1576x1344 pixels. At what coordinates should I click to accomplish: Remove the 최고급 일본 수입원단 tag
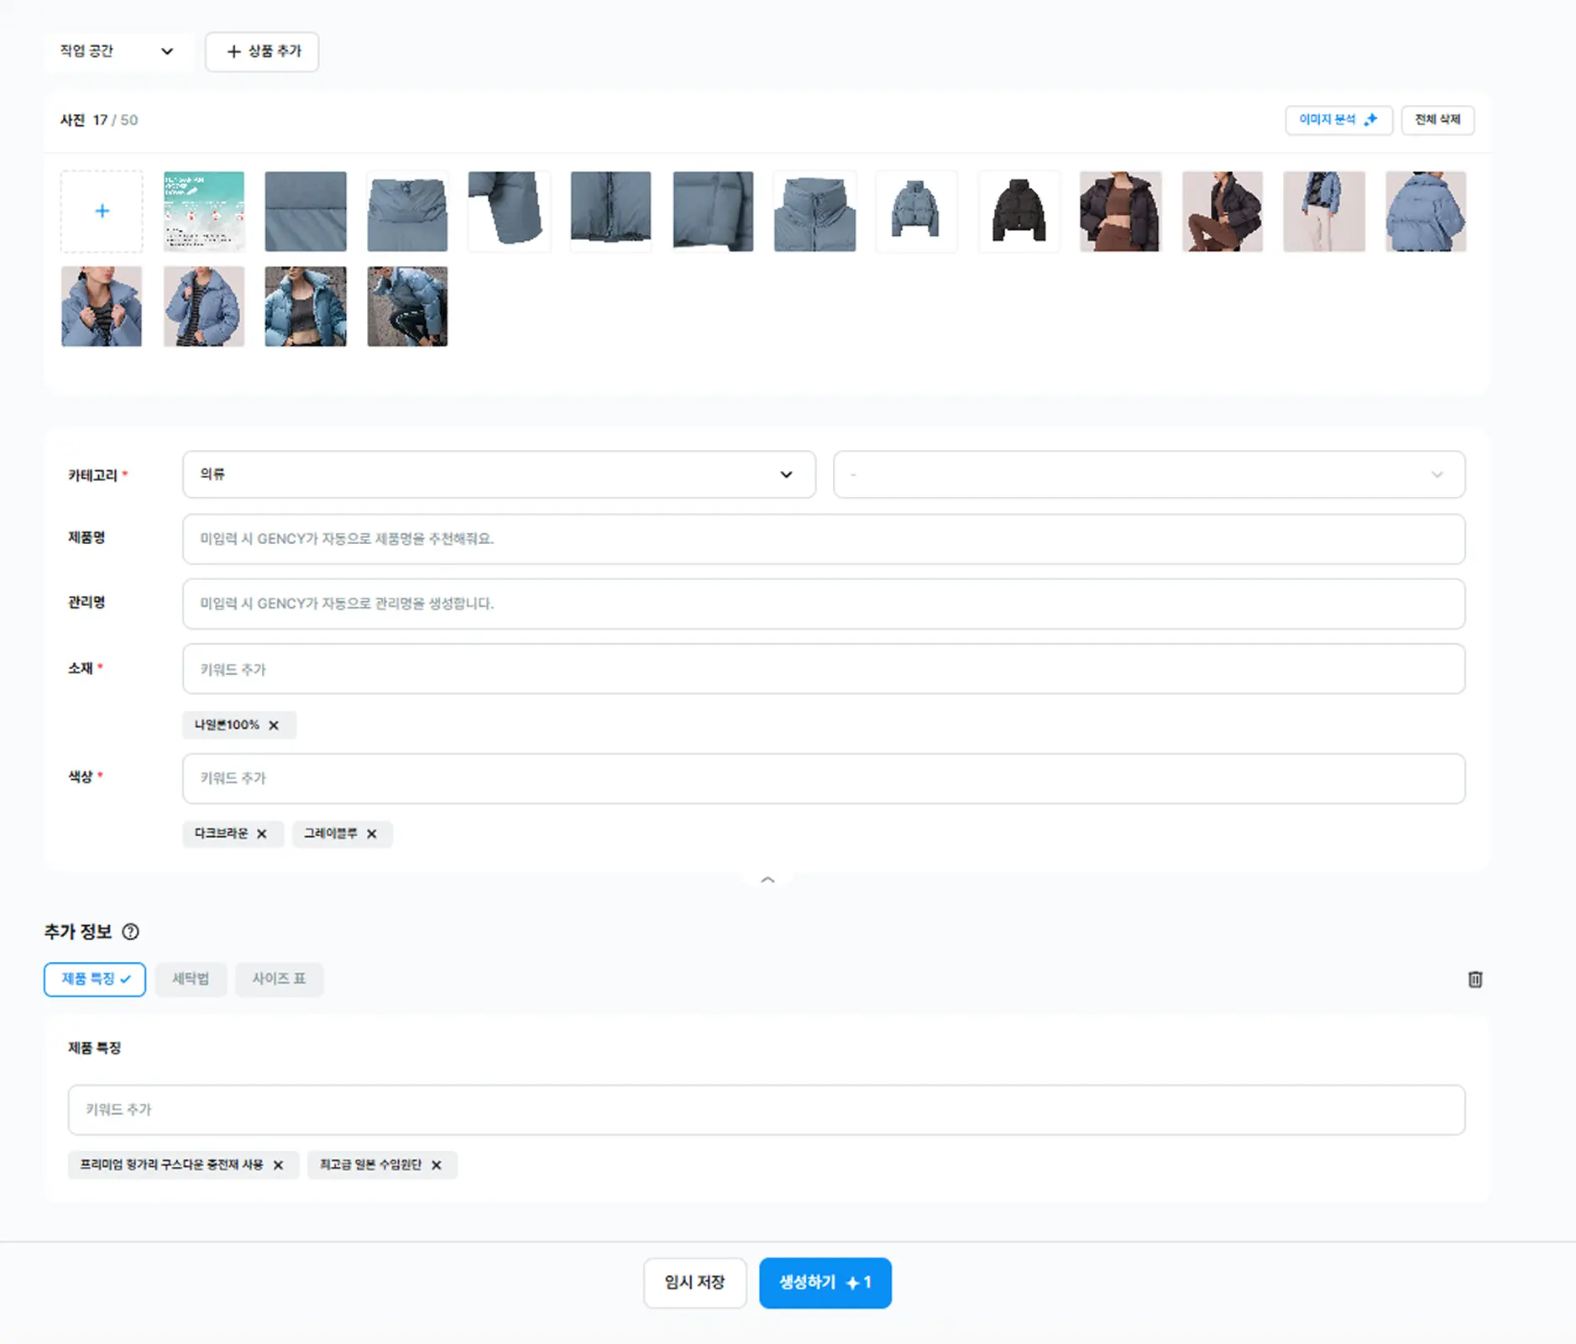click(x=437, y=1165)
